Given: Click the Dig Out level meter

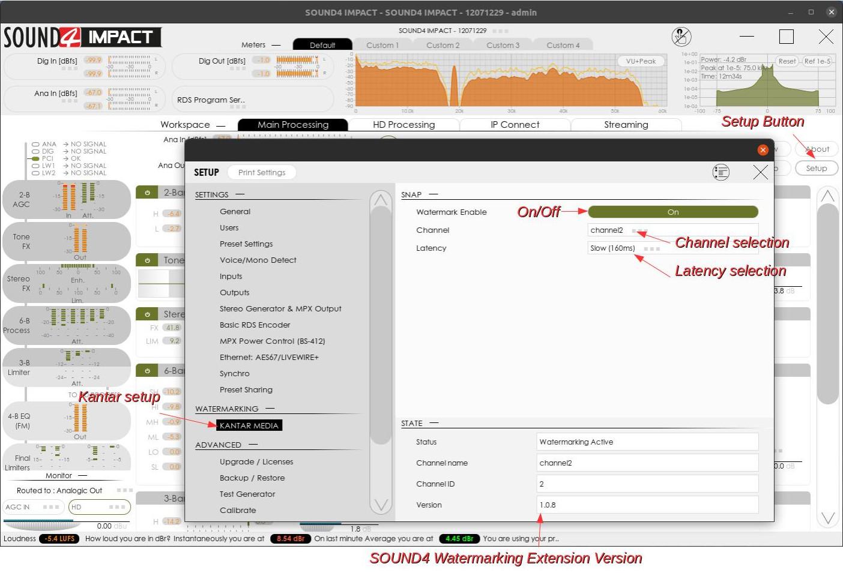Looking at the screenshot, I should pyautogui.click(x=297, y=67).
